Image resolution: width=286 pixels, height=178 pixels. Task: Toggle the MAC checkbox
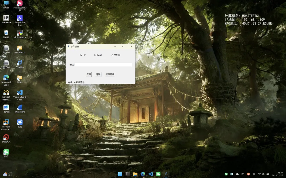coord(98,55)
